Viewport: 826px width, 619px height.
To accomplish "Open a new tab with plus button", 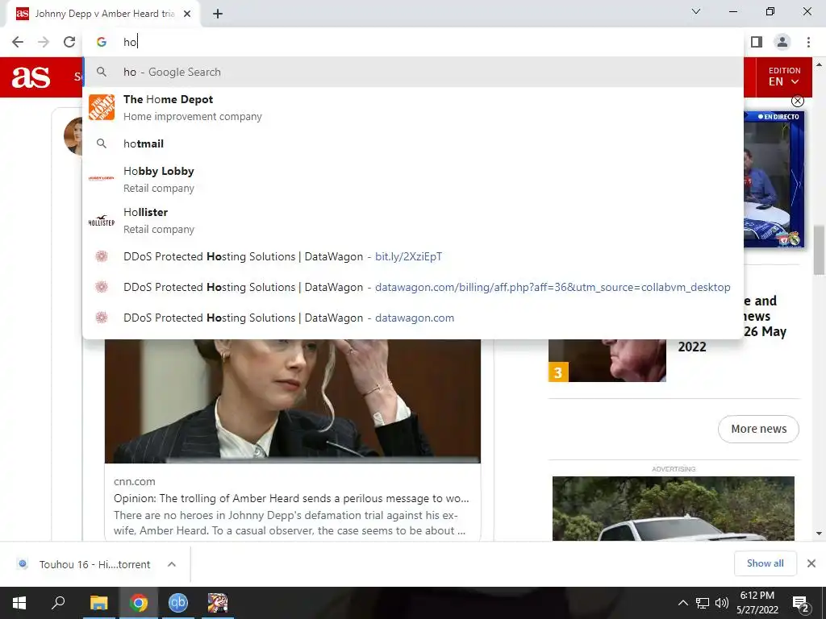I will coord(218,14).
